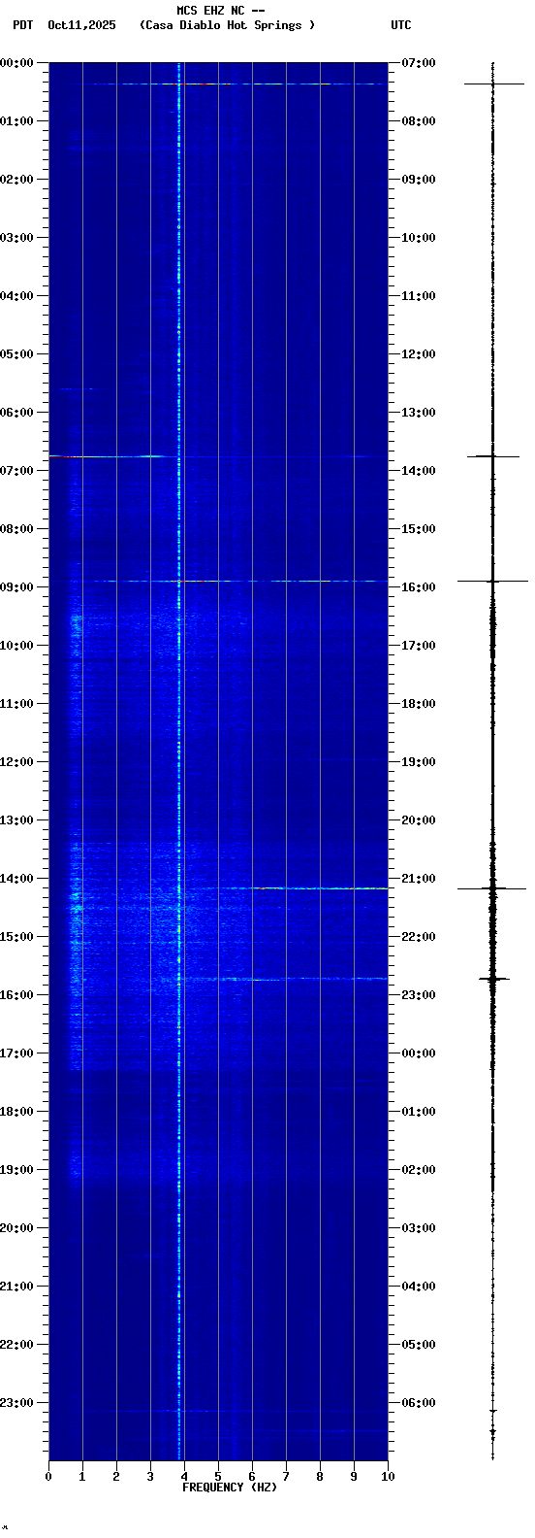Viewport: 535px width, 1538px height.
Task: Click the UTC time label 08:00
Action: click(x=419, y=121)
